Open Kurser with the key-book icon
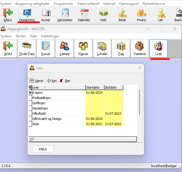182x172 pixels. click(x=46, y=15)
